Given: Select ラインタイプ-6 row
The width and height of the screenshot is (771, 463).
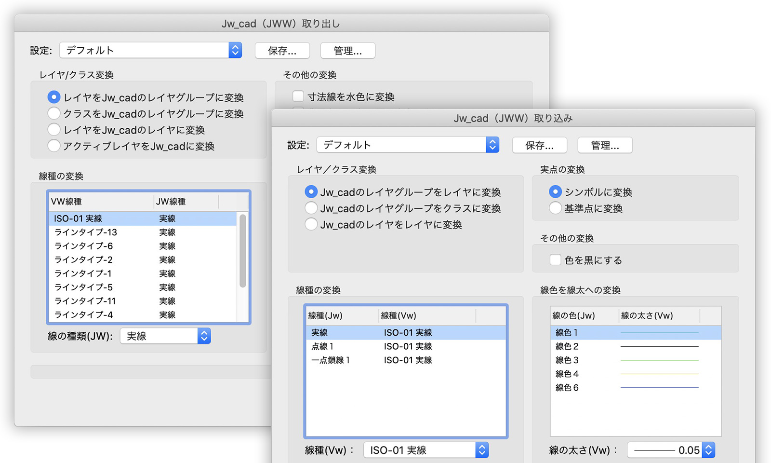Looking at the screenshot, I should coord(143,246).
